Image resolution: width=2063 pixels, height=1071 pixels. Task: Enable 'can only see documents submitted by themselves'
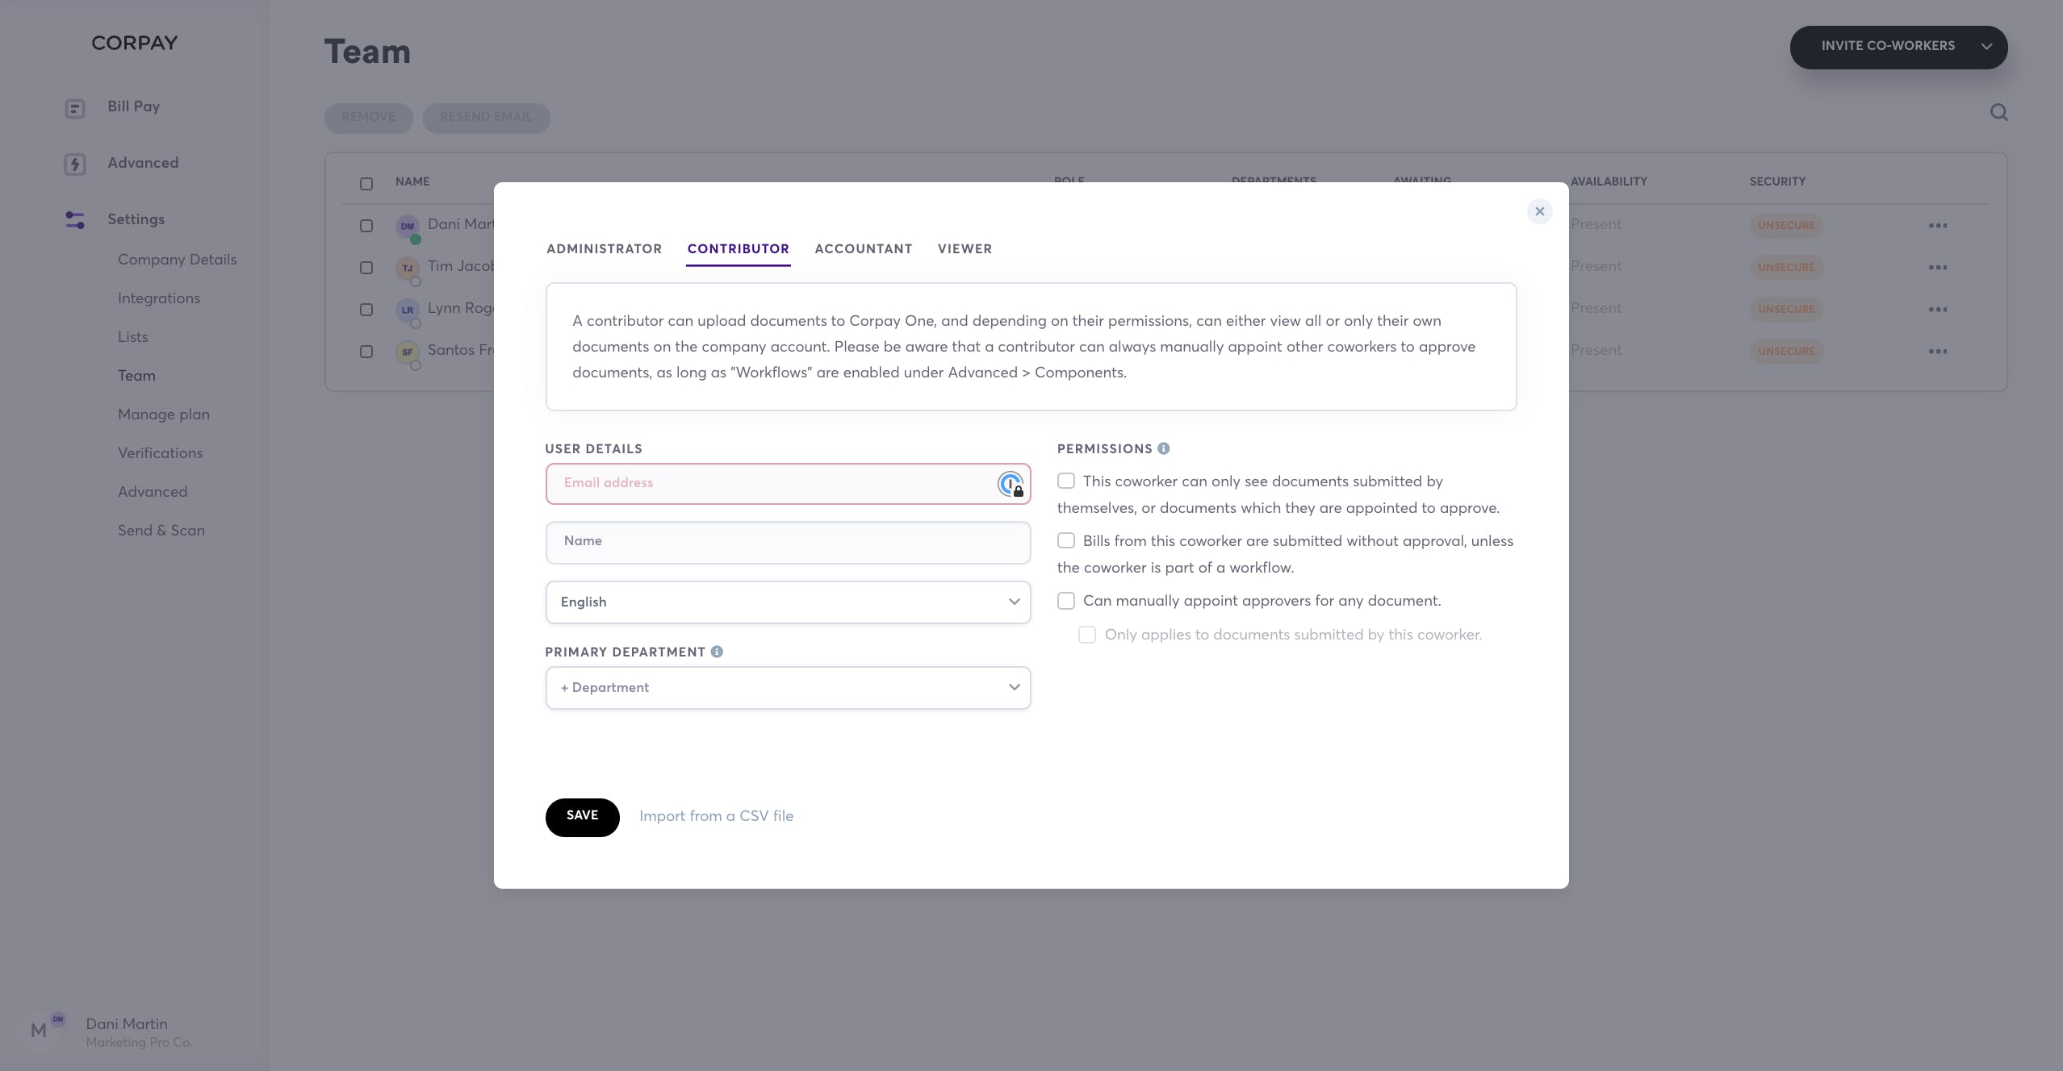click(x=1066, y=481)
